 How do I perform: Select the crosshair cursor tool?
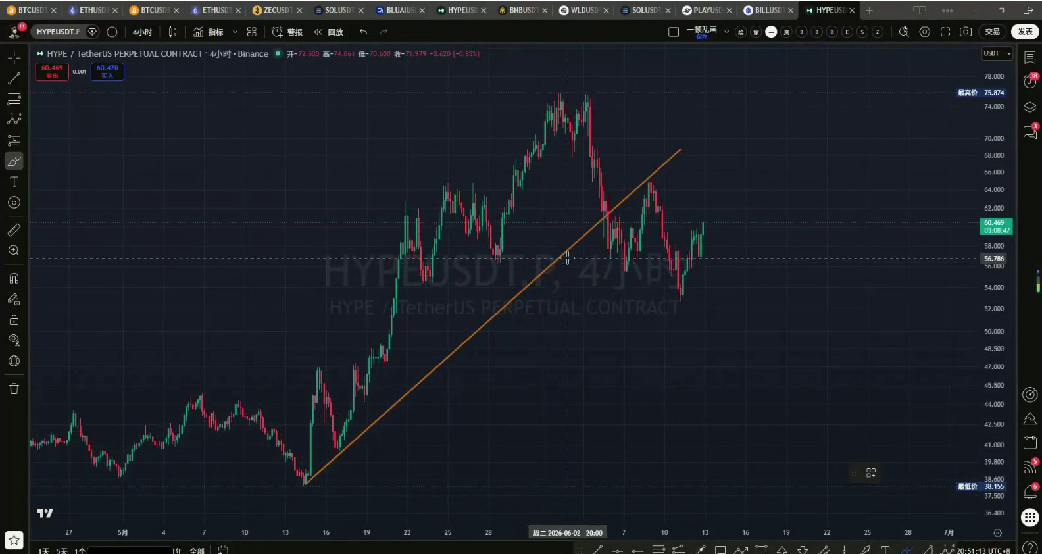pos(14,58)
